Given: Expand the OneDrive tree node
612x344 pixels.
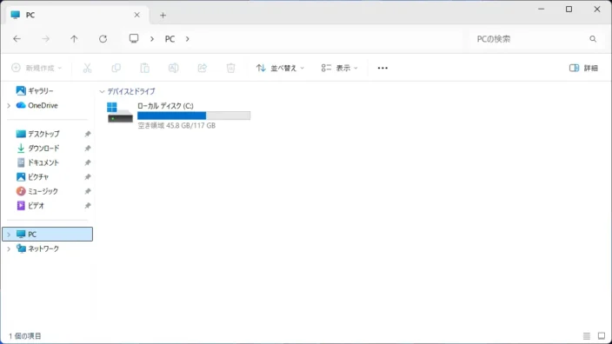Looking at the screenshot, I should [x=9, y=106].
